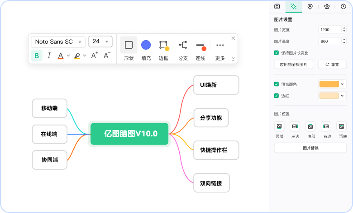Toggle 边框 checkbox
353x213 pixels.
277,96
